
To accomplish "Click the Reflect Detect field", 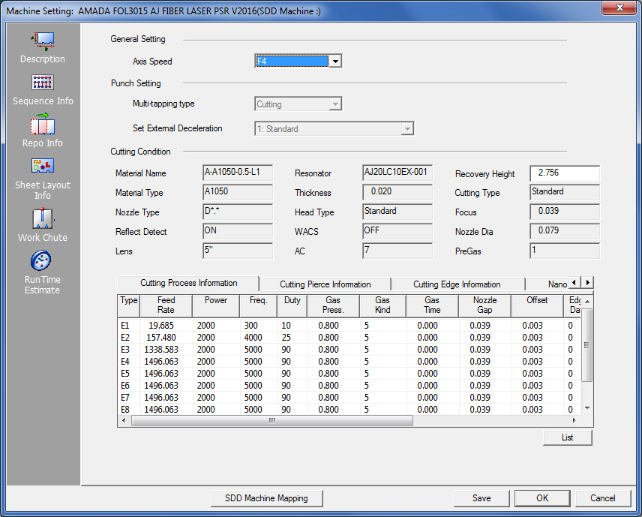I will pos(238,231).
